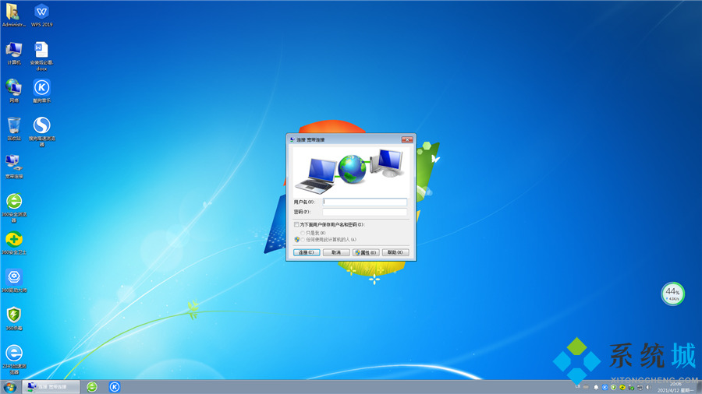The width and height of the screenshot is (702, 394).
Task: Launch 360 secure browser from desktop
Action: point(14,208)
